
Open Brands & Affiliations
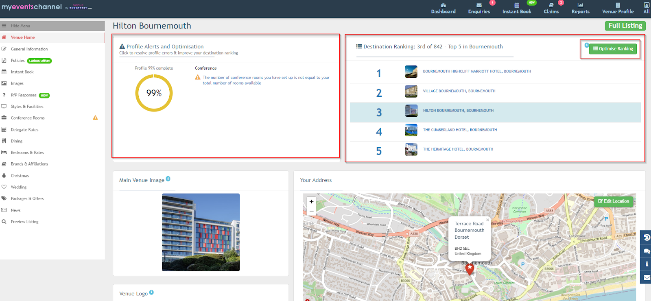pos(29,164)
